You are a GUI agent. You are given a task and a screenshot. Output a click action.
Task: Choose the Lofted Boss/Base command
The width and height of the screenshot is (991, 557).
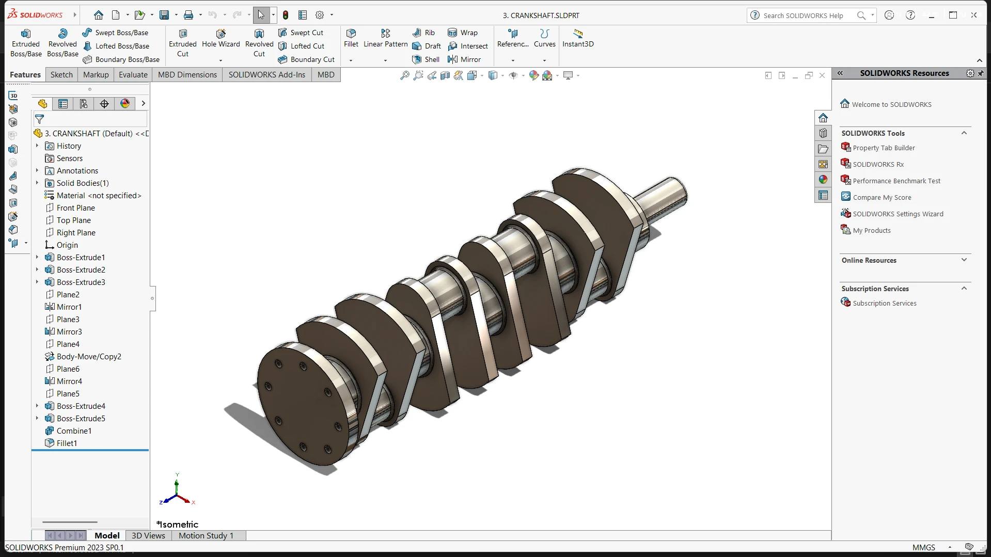(x=116, y=46)
